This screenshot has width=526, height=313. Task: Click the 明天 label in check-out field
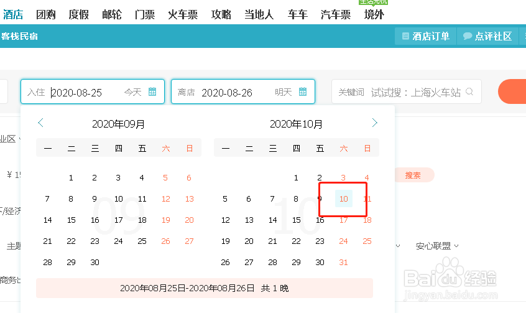(284, 91)
